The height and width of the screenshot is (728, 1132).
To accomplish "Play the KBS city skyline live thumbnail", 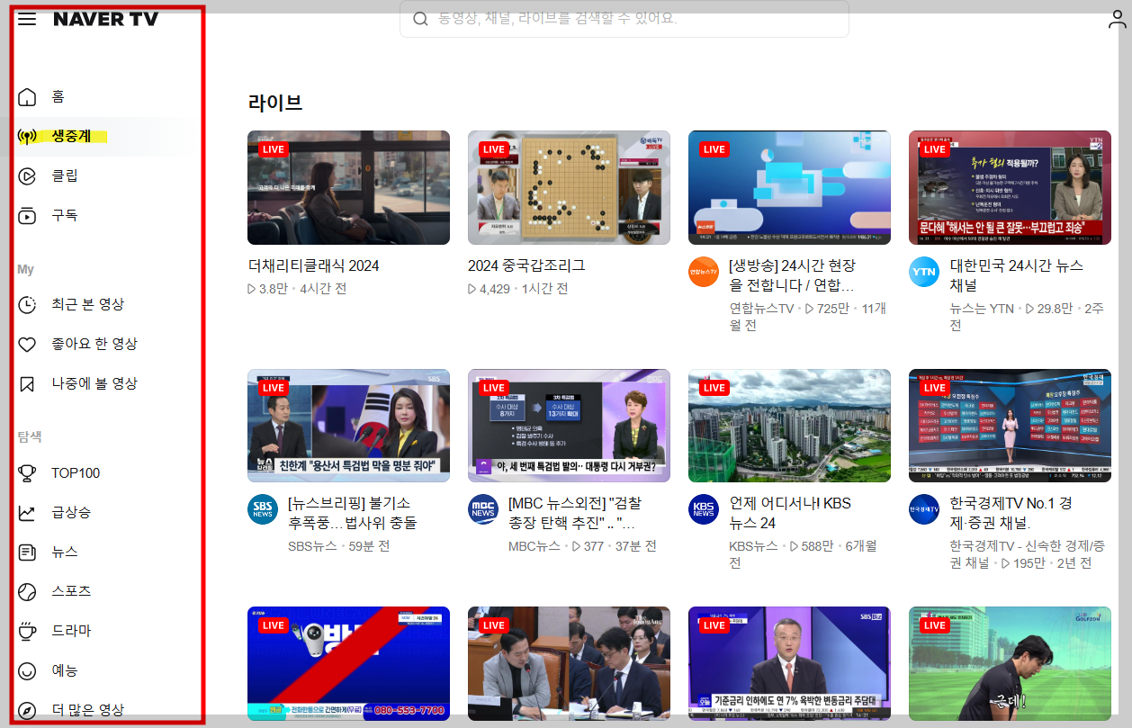I will (789, 426).
